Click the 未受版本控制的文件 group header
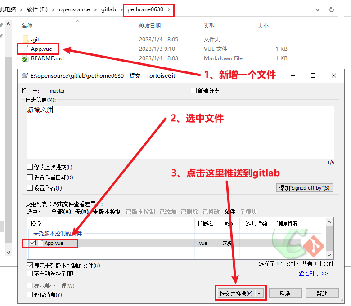 click(58, 233)
